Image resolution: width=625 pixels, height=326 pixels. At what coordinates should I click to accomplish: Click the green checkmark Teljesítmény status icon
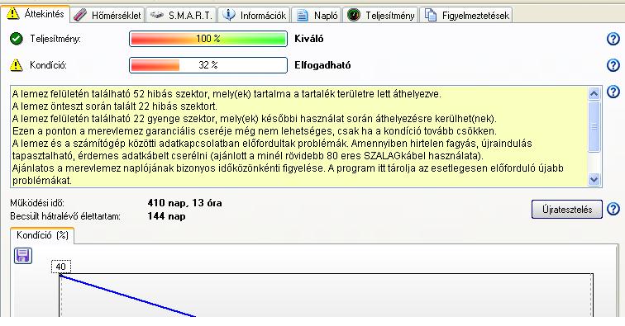[17, 39]
